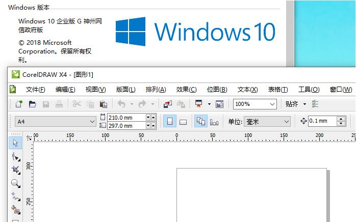356x222 pixels.
Task: Click the Print icon
Action: pos(59,104)
